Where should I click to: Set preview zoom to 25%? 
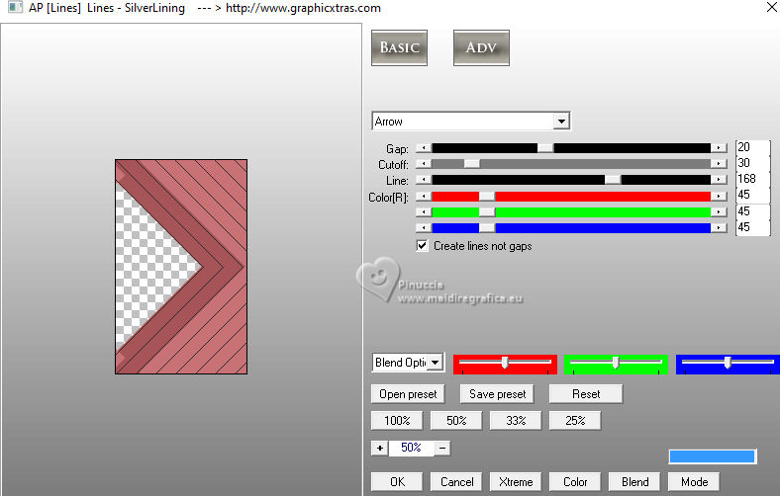tap(575, 421)
